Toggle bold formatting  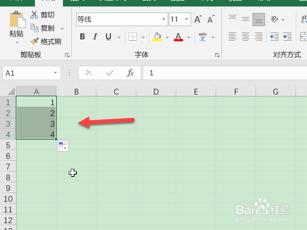83,37
